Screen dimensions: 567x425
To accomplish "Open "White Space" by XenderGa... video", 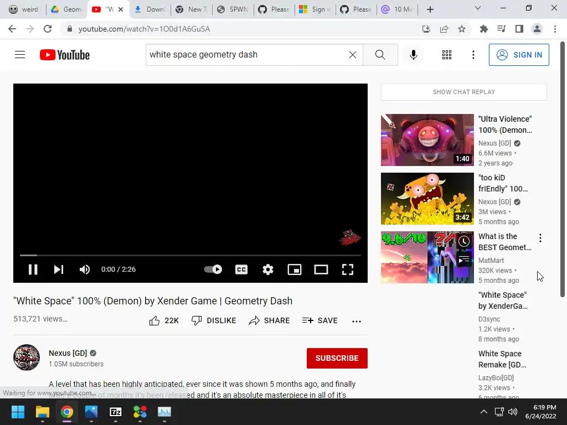I will (503, 300).
